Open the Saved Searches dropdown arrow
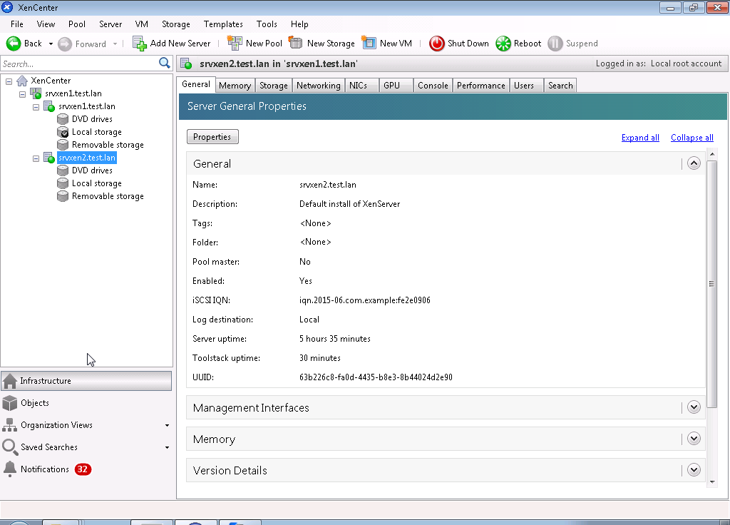Image resolution: width=730 pixels, height=525 pixels. (167, 448)
